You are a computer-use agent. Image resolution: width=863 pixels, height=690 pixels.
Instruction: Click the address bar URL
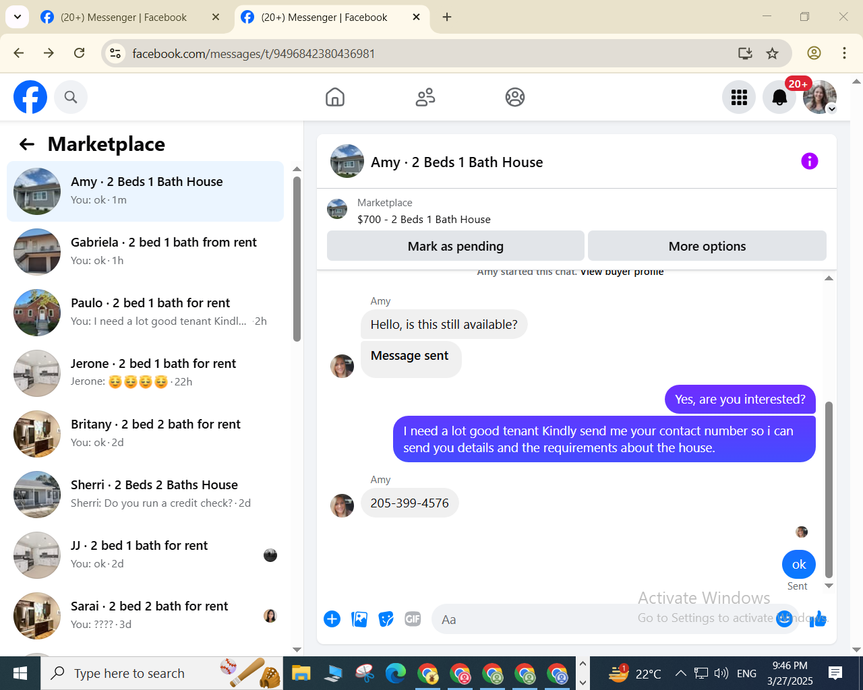pos(254,54)
